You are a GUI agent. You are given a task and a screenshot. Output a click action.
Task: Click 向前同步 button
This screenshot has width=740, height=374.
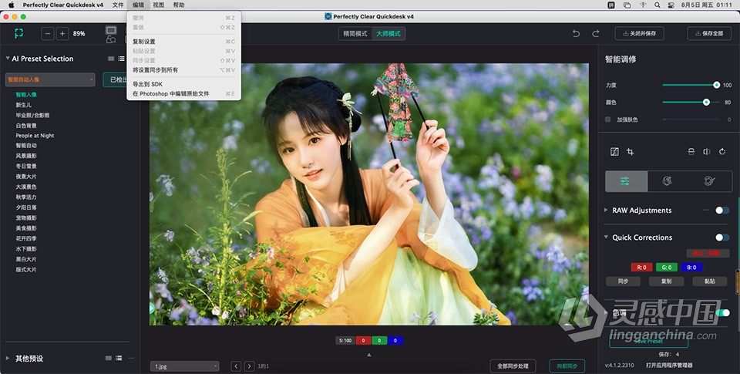coord(567,366)
